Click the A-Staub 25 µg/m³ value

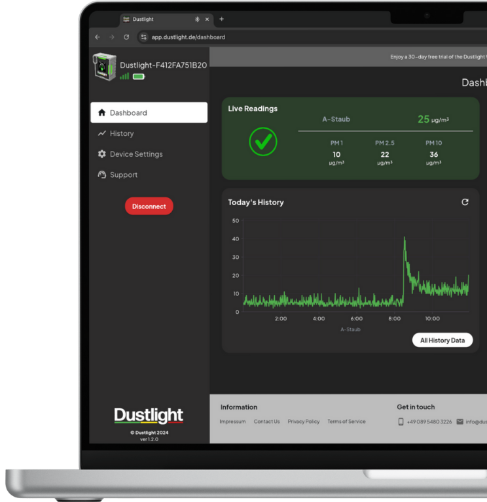pos(433,119)
